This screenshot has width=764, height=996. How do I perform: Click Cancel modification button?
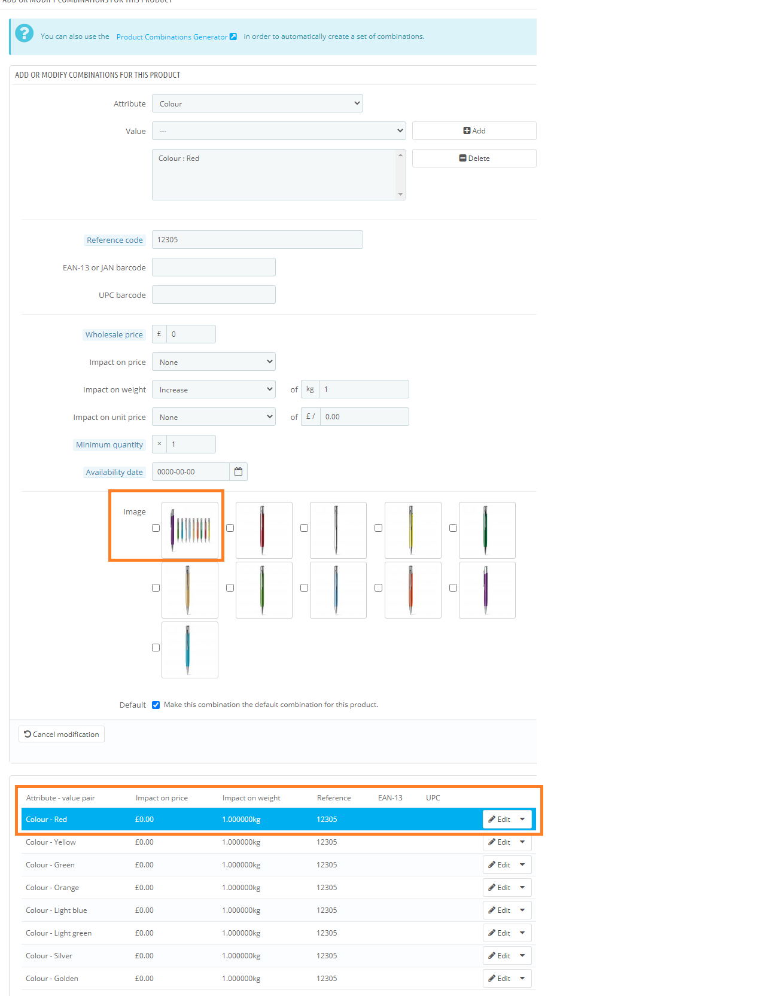[62, 734]
